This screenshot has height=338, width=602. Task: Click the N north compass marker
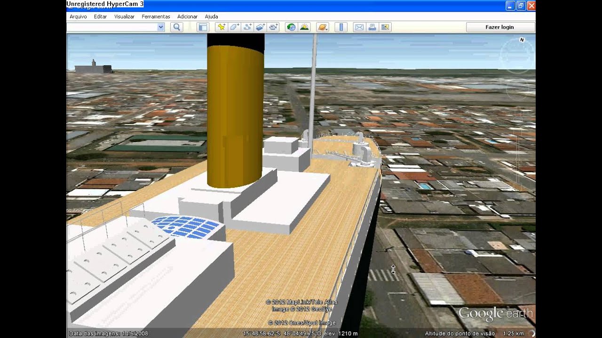point(522,40)
